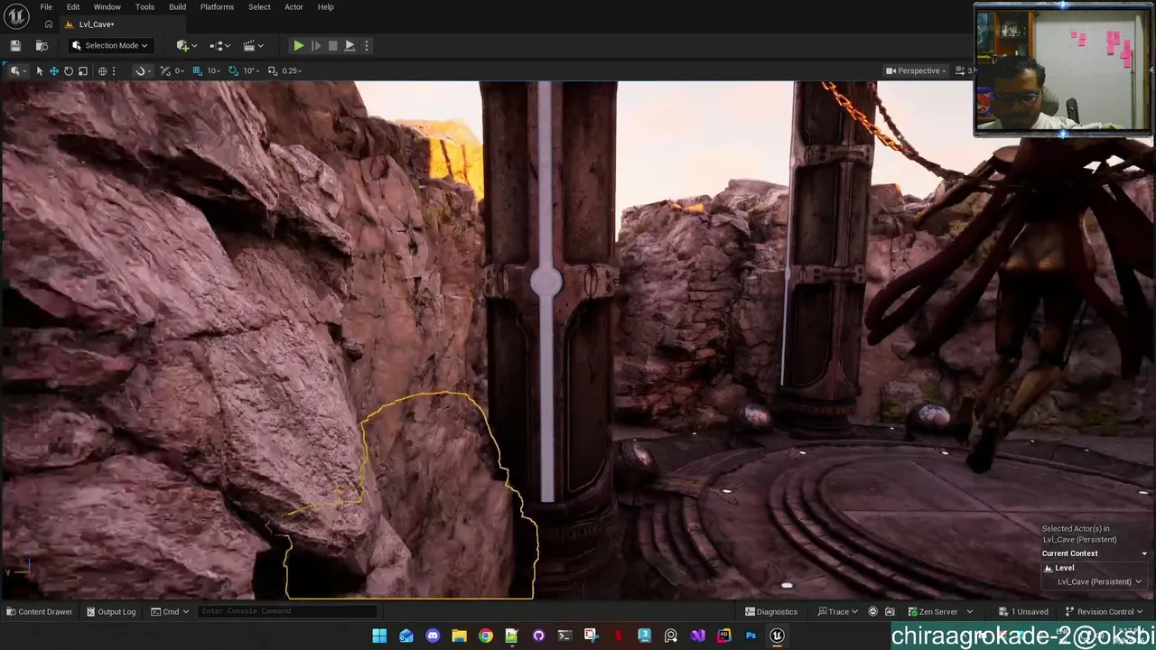The height and width of the screenshot is (650, 1156).
Task: Click the home icon beside Lvl_Cave tab
Action: pyautogui.click(x=49, y=24)
